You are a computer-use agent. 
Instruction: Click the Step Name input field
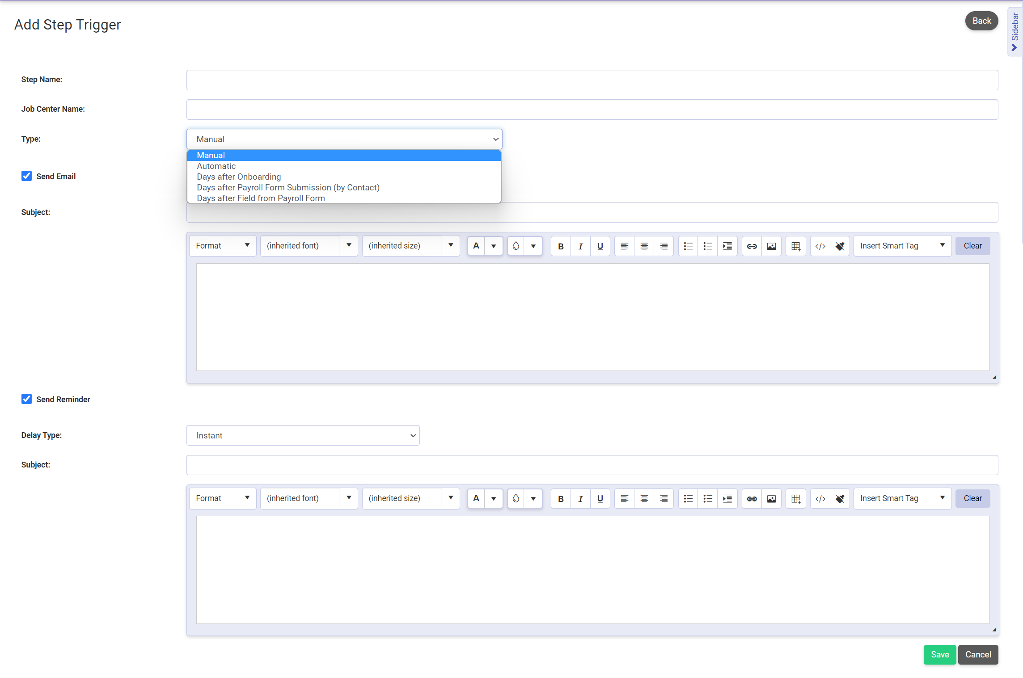click(x=592, y=80)
